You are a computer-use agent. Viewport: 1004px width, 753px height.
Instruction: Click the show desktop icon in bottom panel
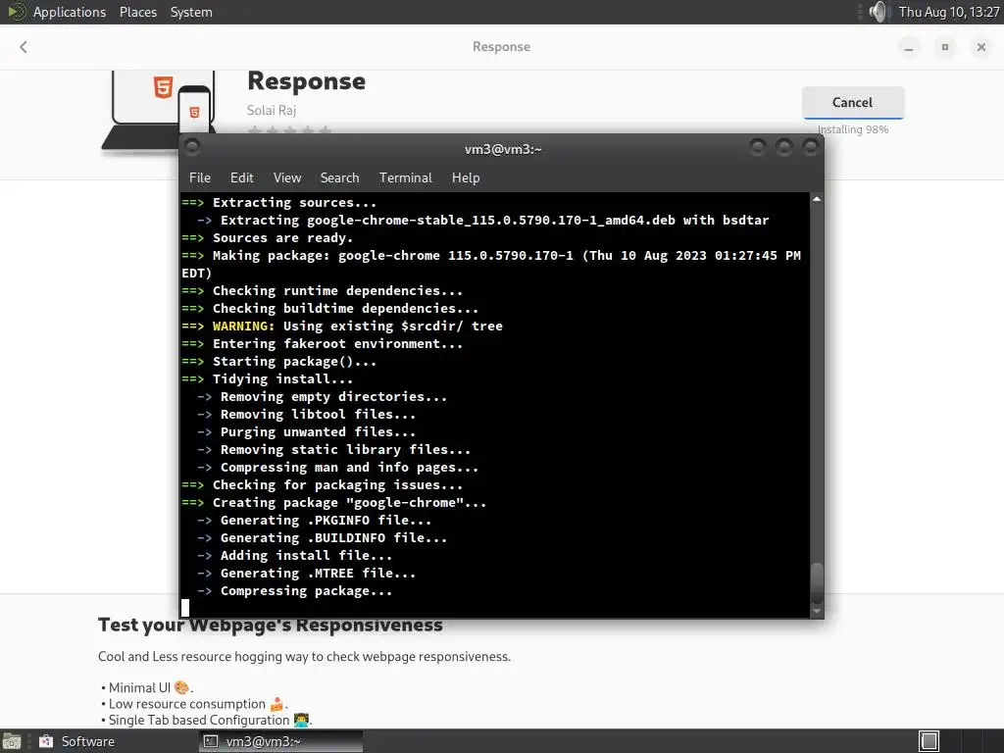click(11, 741)
